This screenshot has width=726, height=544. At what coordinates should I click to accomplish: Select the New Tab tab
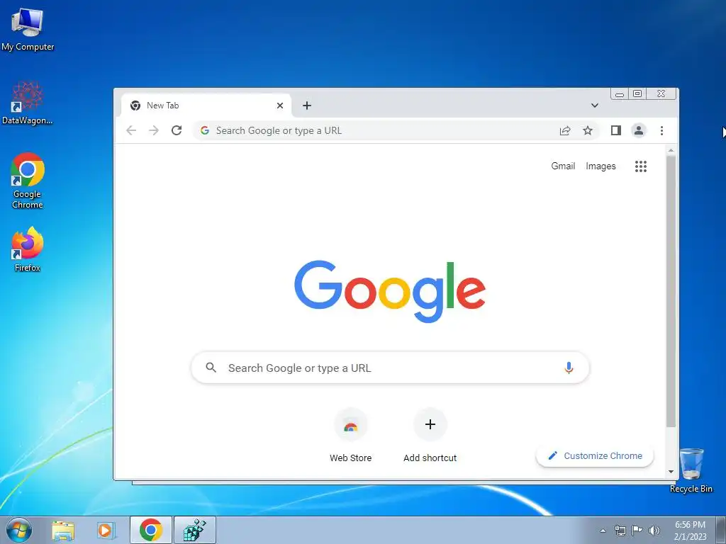(x=206, y=106)
